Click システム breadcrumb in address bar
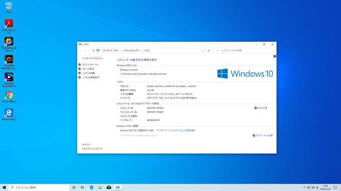The image size is (341, 191). pyautogui.click(x=147, y=50)
